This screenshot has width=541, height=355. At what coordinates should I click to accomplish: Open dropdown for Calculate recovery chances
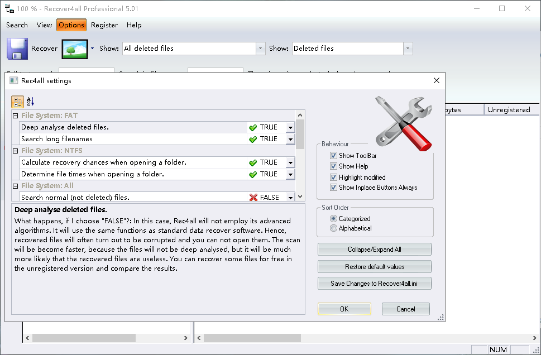tap(290, 162)
